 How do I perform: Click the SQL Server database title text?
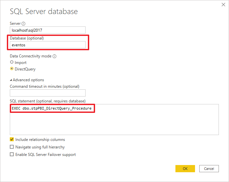pyautogui.click(x=44, y=11)
